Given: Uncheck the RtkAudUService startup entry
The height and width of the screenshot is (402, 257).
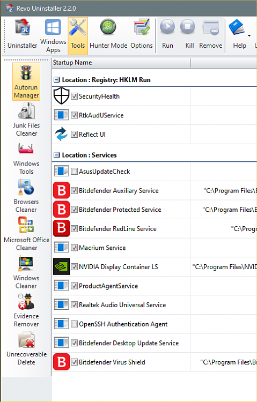Looking at the screenshot, I should (74, 115).
